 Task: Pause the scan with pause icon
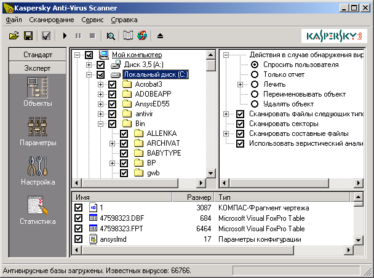[78, 36]
